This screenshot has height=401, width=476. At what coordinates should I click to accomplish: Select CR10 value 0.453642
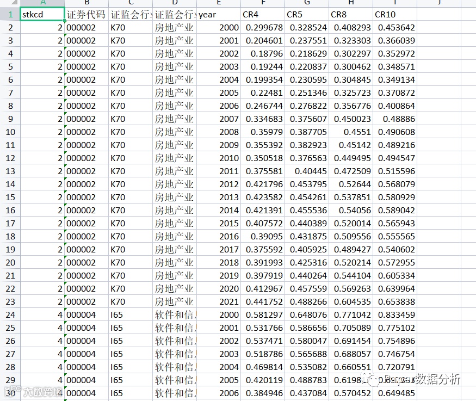394,27
